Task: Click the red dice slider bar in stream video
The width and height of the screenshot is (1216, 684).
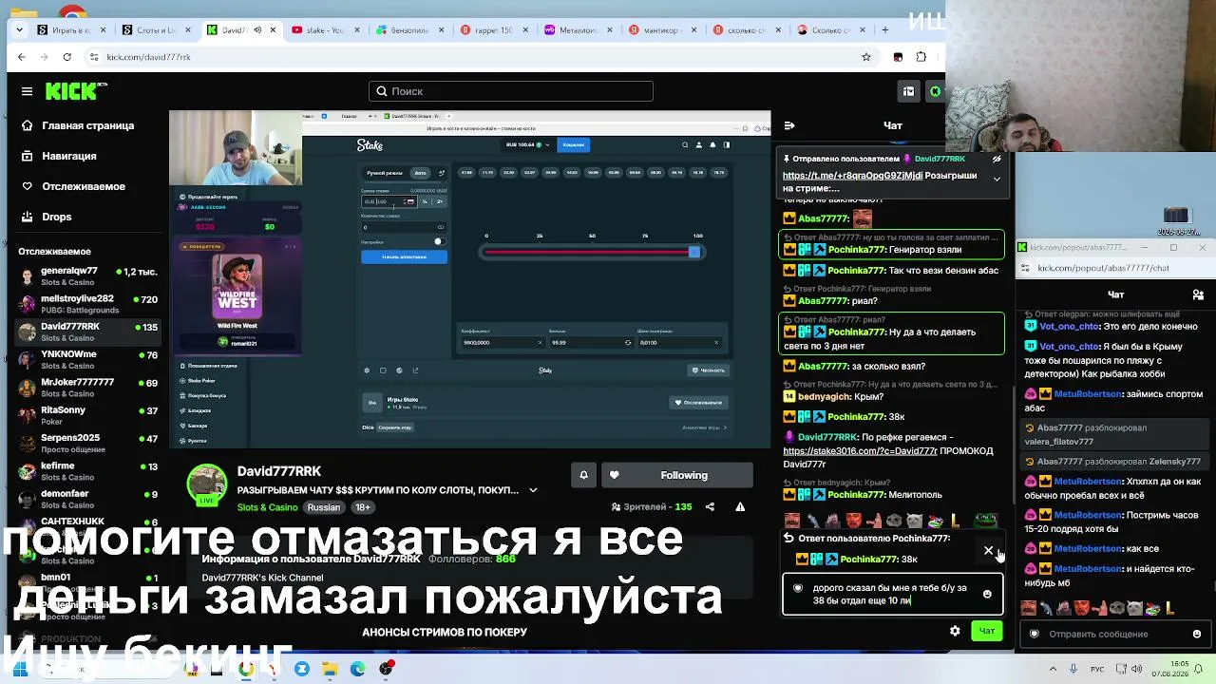Action: pyautogui.click(x=590, y=252)
